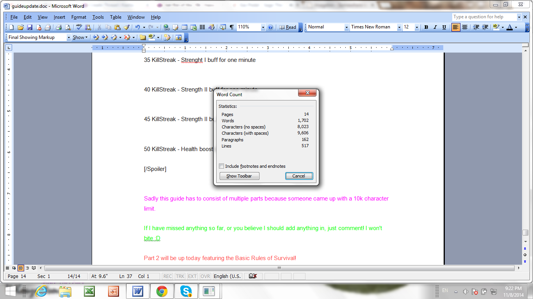Switch to Normal view icon
533x299 pixels.
tap(8, 268)
